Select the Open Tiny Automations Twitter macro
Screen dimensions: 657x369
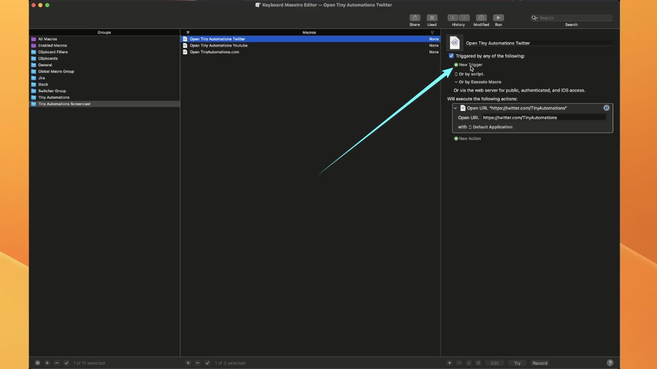310,39
